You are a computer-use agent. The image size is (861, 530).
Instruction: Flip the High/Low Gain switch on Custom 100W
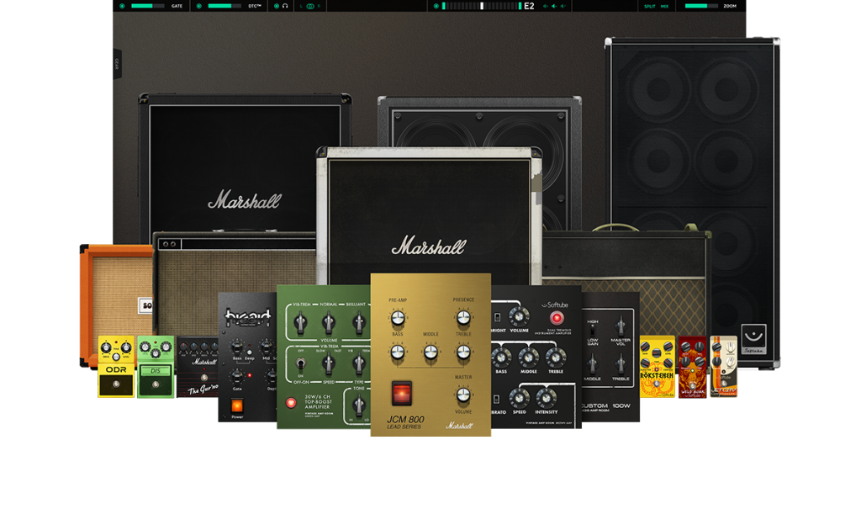[593, 331]
